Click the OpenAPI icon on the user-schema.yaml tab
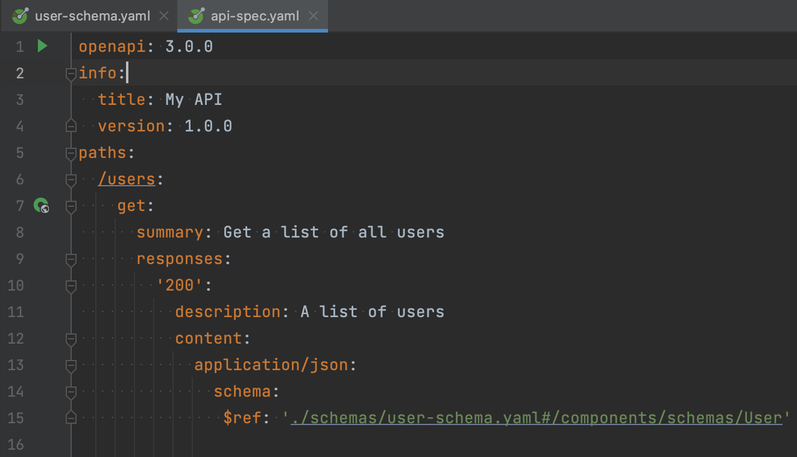This screenshot has width=797, height=457. [x=20, y=16]
